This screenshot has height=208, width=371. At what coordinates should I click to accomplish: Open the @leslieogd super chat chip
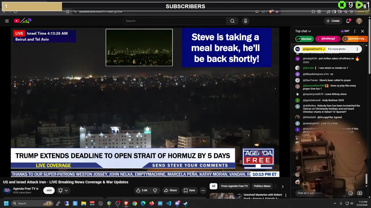pyautogui.click(x=328, y=39)
